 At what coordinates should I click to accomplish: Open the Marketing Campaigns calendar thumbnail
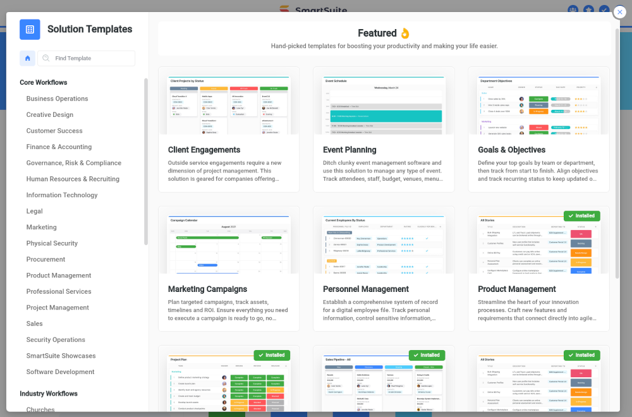pos(229,244)
